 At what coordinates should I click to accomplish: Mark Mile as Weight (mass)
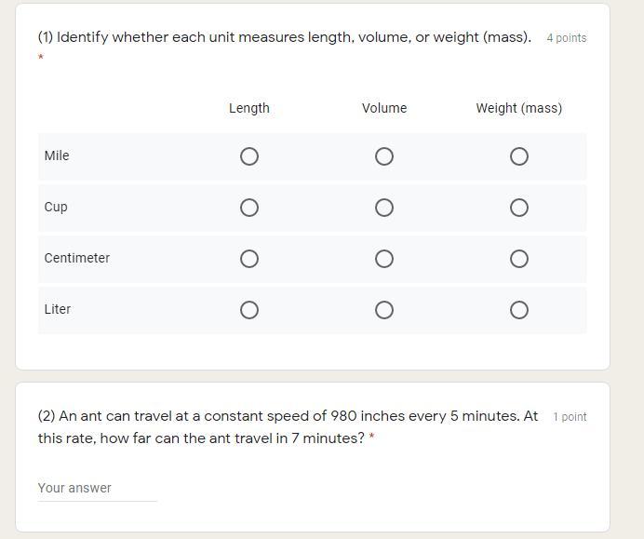pyautogui.click(x=519, y=156)
